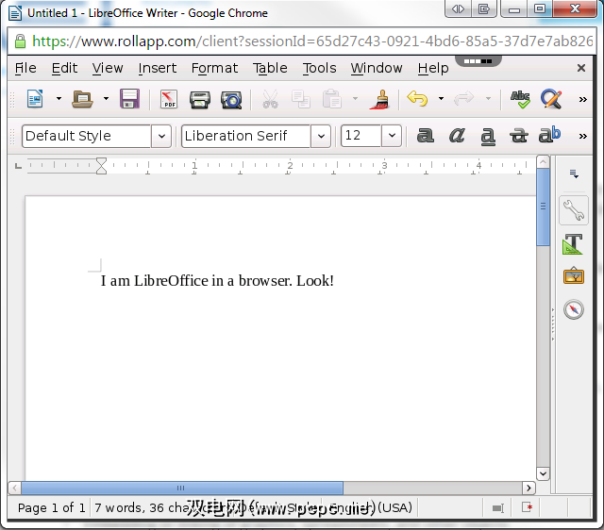The width and height of the screenshot is (604, 530).
Task: Open the Insert menu
Action: click(x=158, y=68)
